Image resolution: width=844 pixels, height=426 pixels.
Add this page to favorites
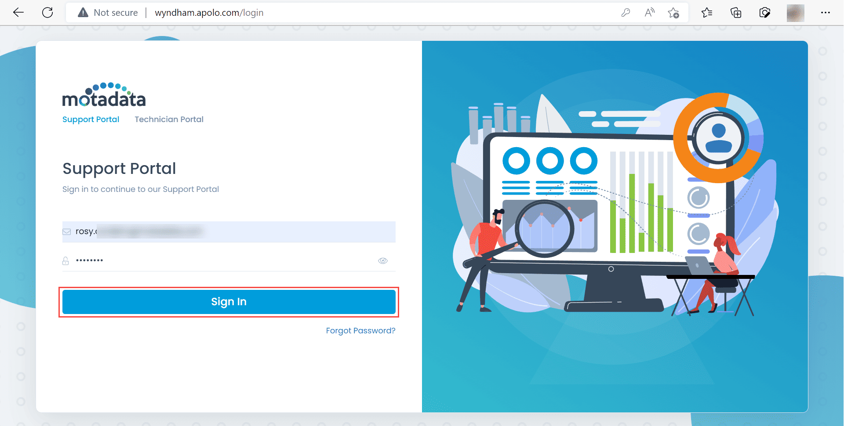(673, 13)
